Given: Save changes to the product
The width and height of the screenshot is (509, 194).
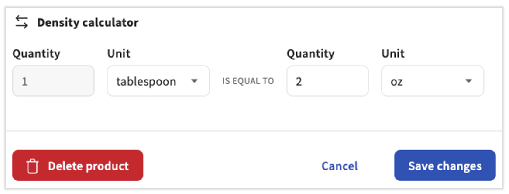Looking at the screenshot, I should [445, 166].
